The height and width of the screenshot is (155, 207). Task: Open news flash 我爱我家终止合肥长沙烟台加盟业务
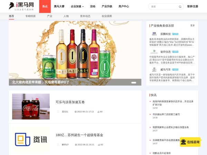pyautogui.click(x=171, y=127)
